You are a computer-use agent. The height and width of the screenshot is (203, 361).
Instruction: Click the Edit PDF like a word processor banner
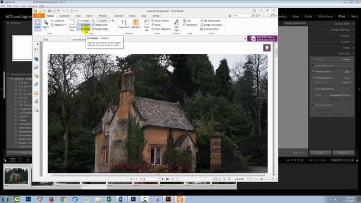(x=262, y=38)
